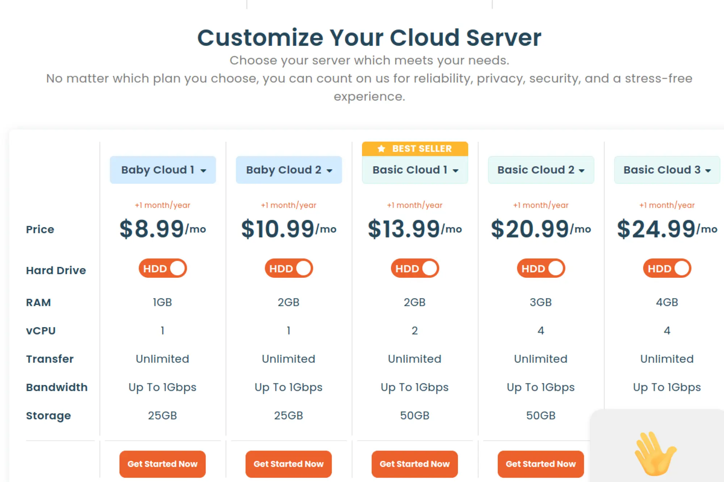Open the Basic Cloud 1 dropdown
Viewport: 724px width, 482px height.
pyautogui.click(x=415, y=170)
